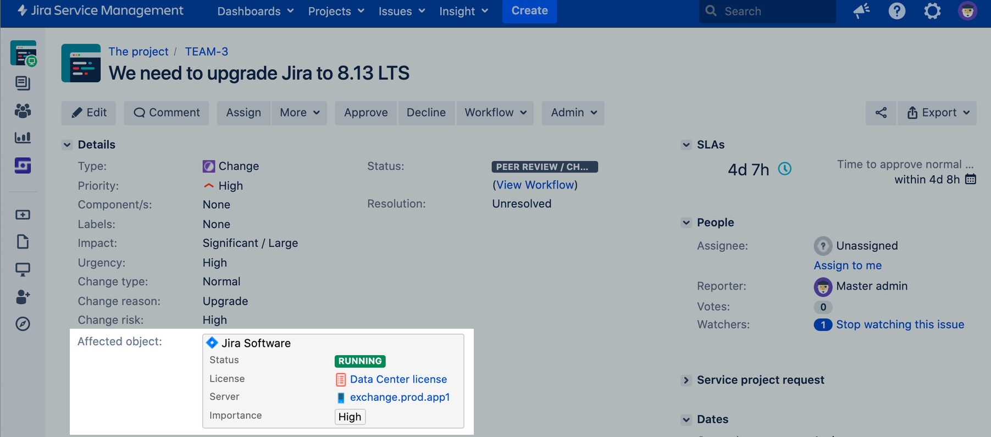This screenshot has width=991, height=437.
Task: Click the PEER REVIEW status badge
Action: coord(545,167)
